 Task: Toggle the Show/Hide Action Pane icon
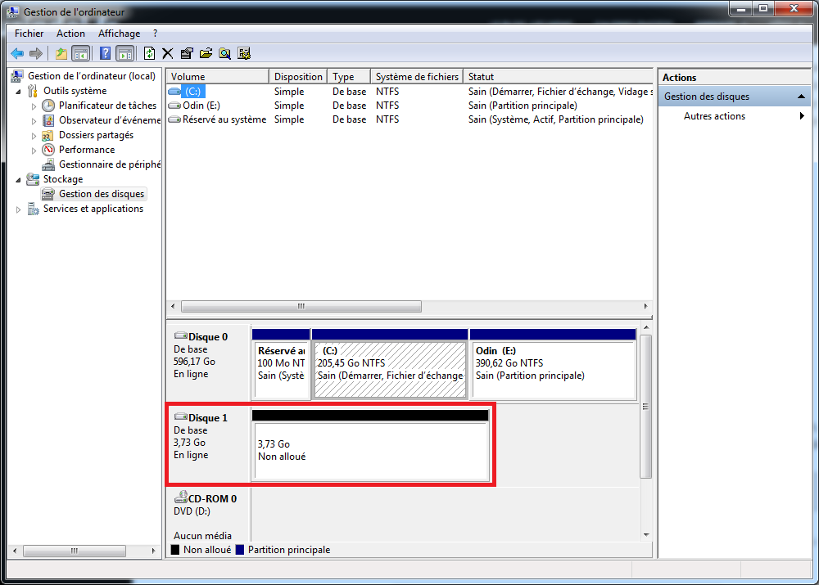coord(124,53)
